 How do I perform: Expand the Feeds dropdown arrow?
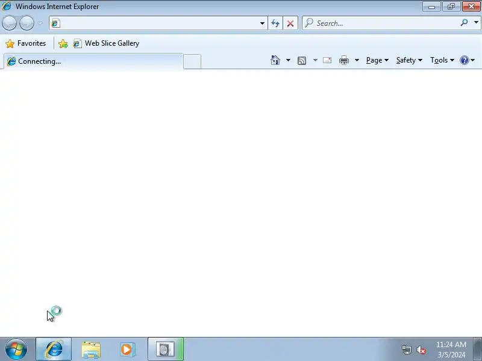click(x=315, y=60)
